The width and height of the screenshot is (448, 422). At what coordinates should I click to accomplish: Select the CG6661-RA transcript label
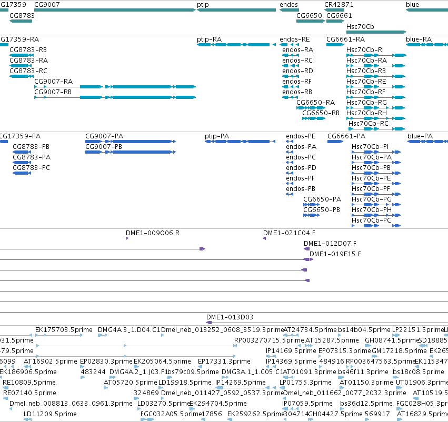pyautogui.click(x=346, y=39)
